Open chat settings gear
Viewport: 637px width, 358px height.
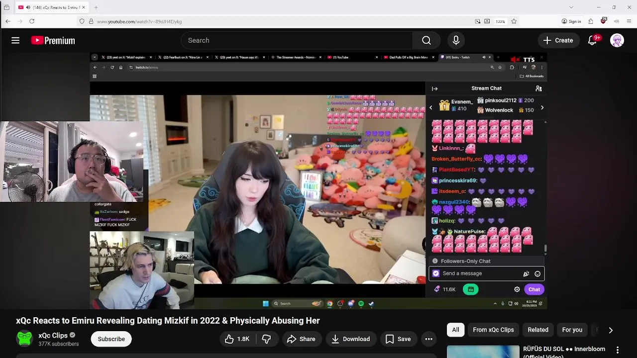tap(517, 289)
